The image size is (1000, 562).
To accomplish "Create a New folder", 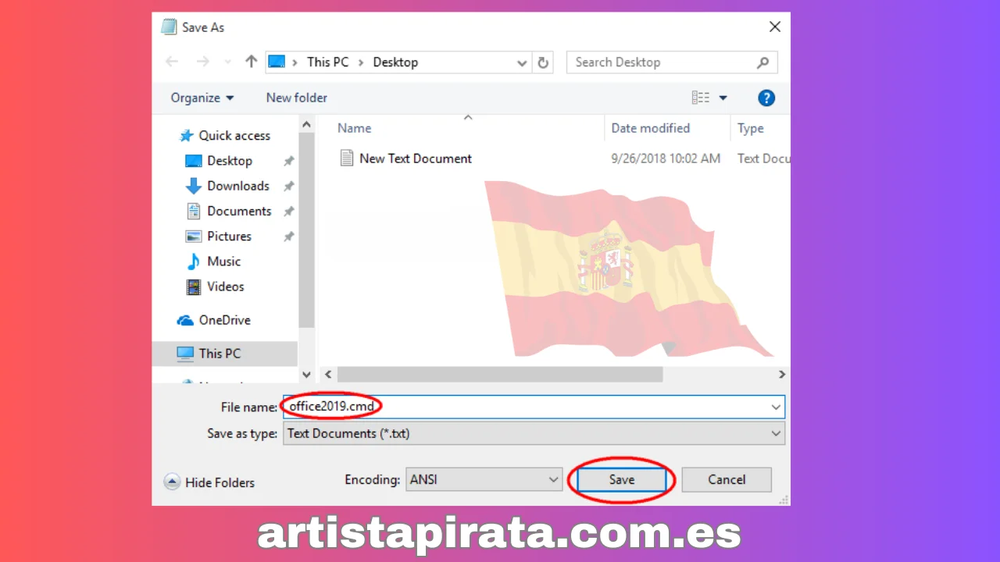I will tap(296, 98).
